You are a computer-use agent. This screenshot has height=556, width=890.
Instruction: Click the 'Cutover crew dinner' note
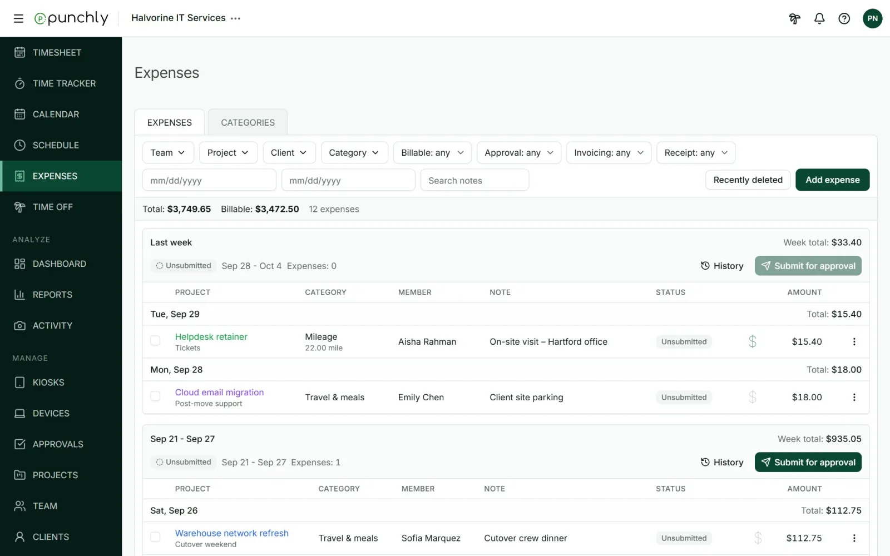pyautogui.click(x=526, y=538)
